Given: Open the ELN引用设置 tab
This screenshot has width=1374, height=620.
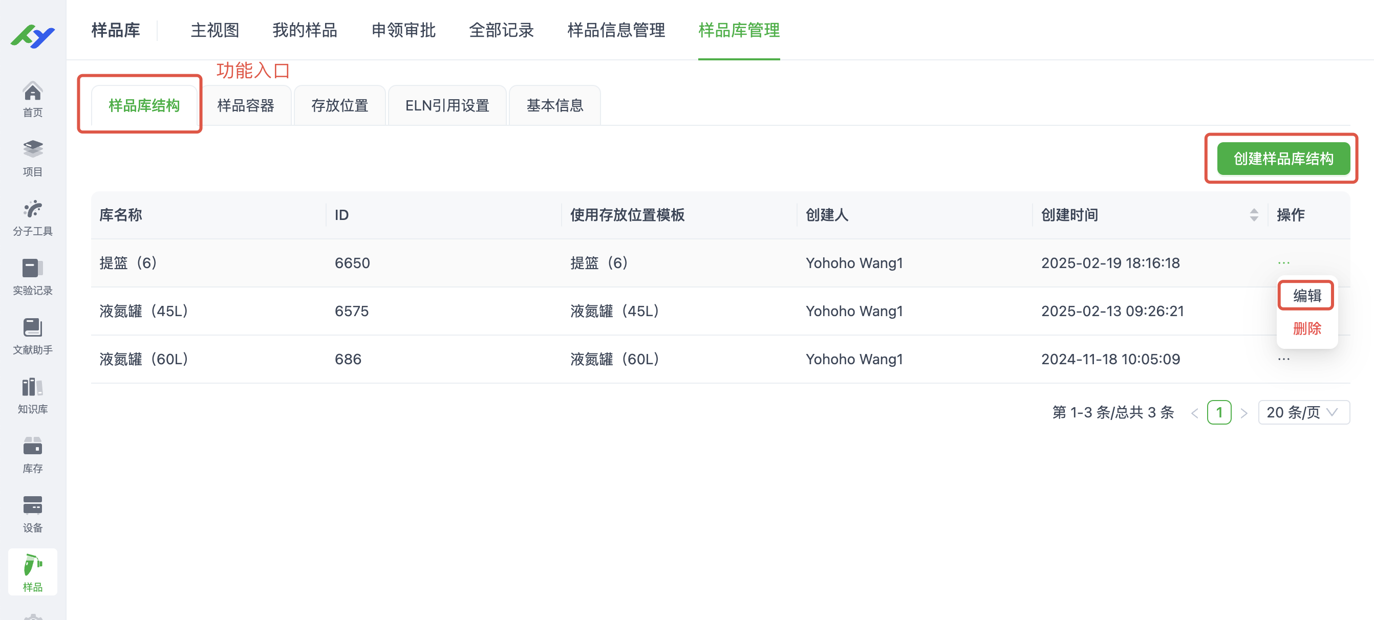Looking at the screenshot, I should coord(447,105).
